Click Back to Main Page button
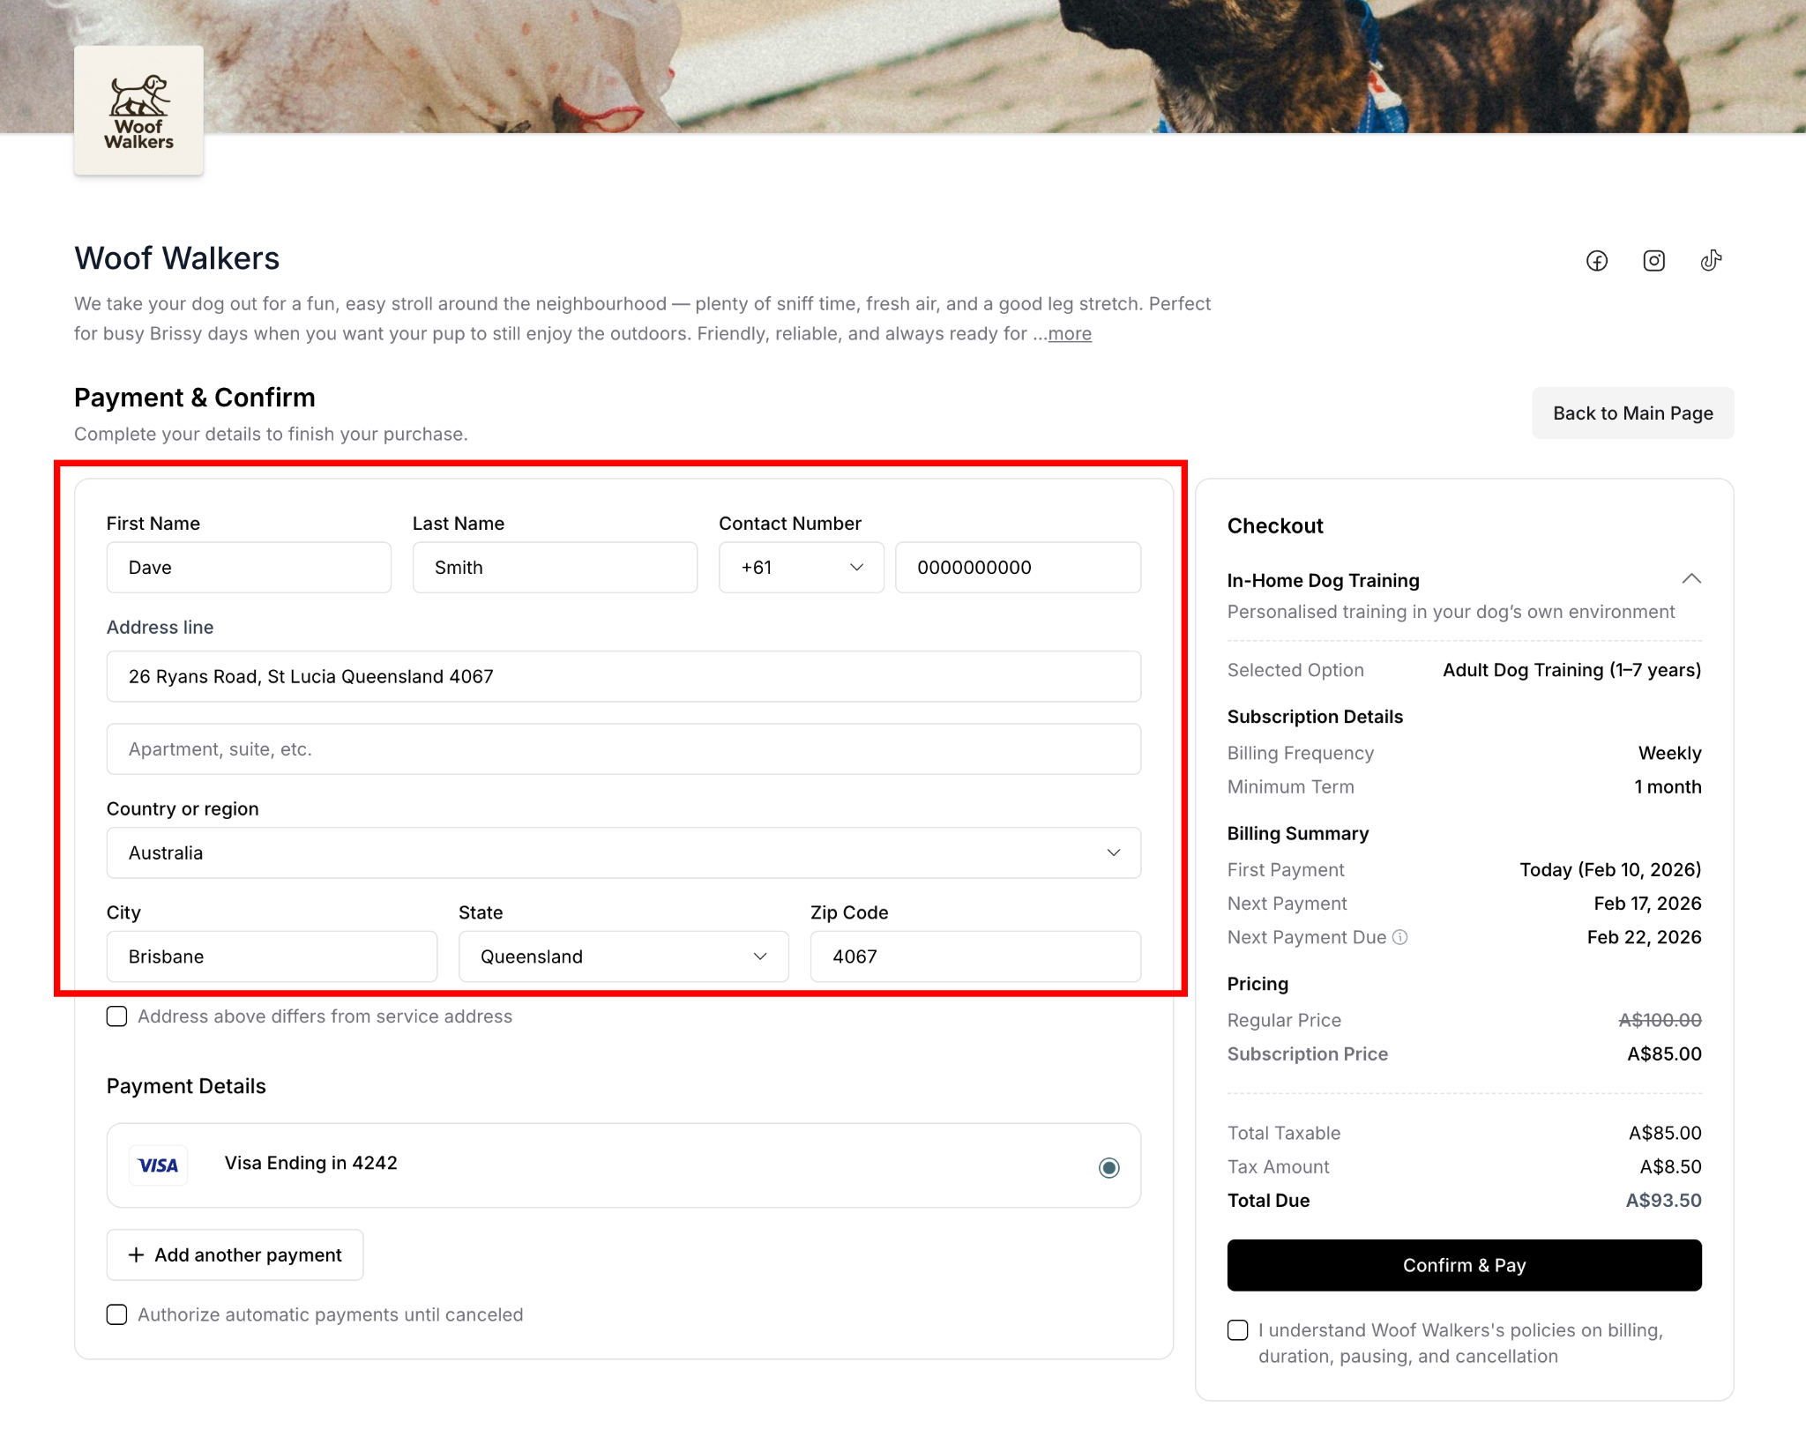This screenshot has height=1444, width=1806. [x=1632, y=413]
